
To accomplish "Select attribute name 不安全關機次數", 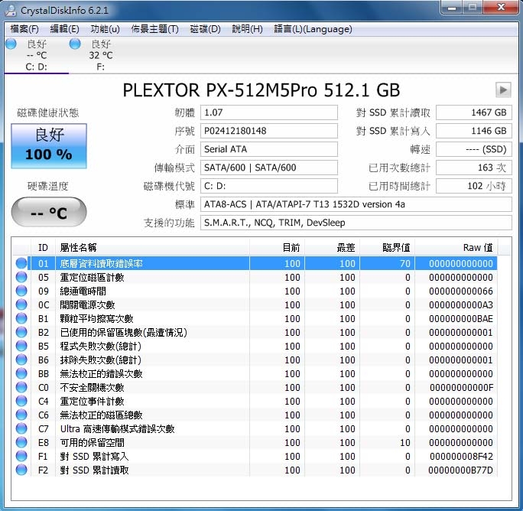I will [92, 388].
